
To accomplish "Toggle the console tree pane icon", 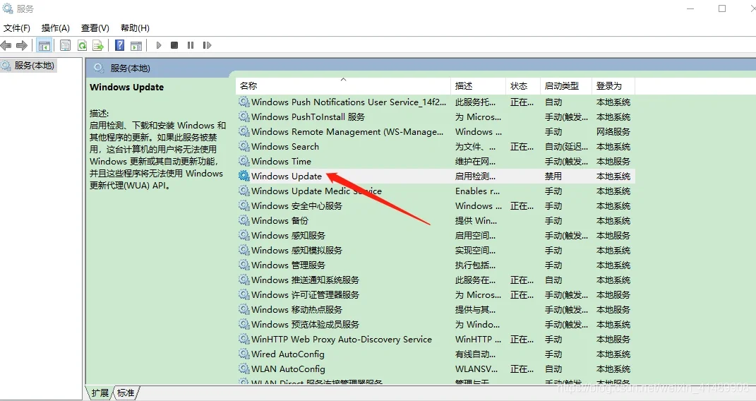I will point(44,45).
